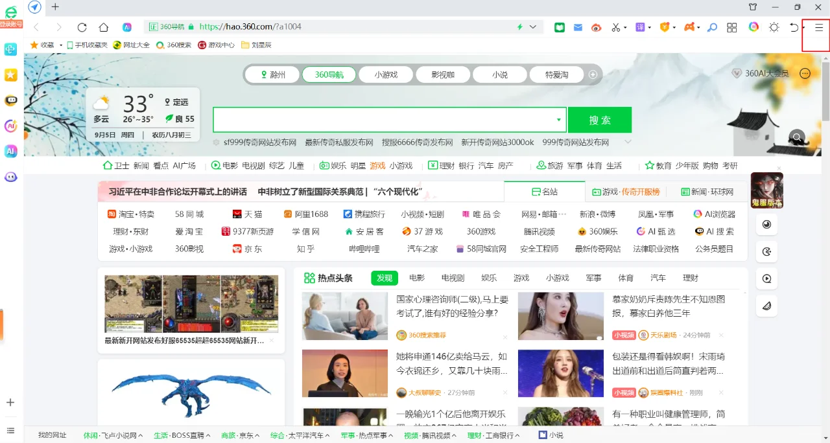The height and width of the screenshot is (443, 830).
Task: Select the 电影 tab in 热点头条
Action: pyautogui.click(x=417, y=278)
